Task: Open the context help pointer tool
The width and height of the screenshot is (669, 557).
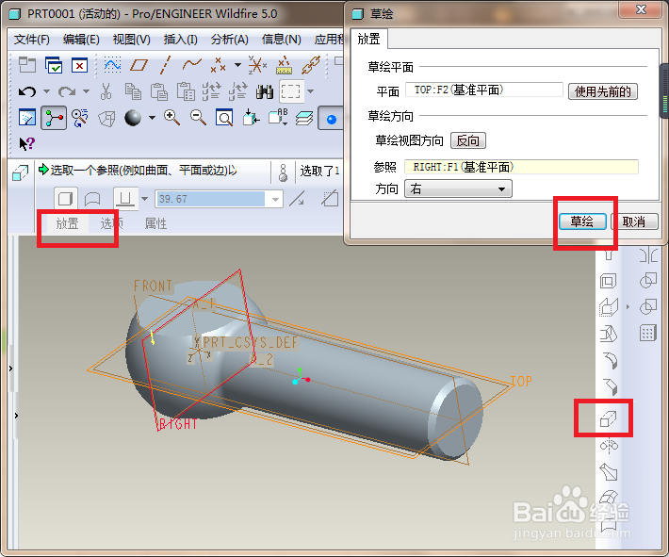Action: pos(27,144)
